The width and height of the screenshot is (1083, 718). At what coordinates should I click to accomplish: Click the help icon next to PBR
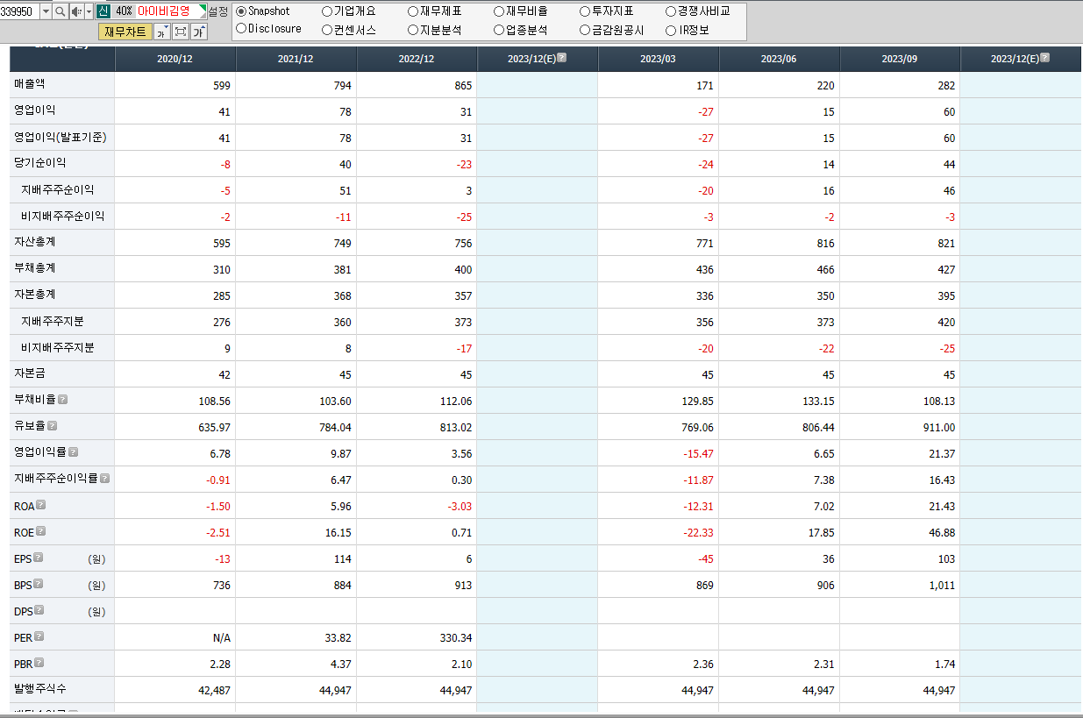pos(39,663)
